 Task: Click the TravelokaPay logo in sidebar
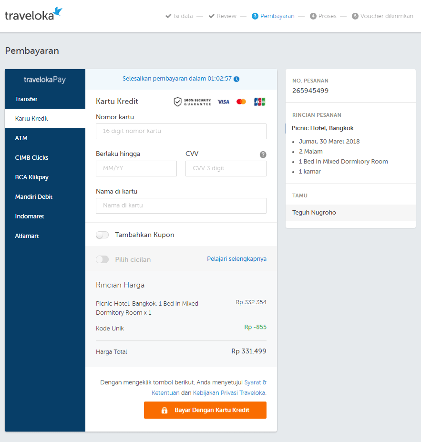pos(45,80)
